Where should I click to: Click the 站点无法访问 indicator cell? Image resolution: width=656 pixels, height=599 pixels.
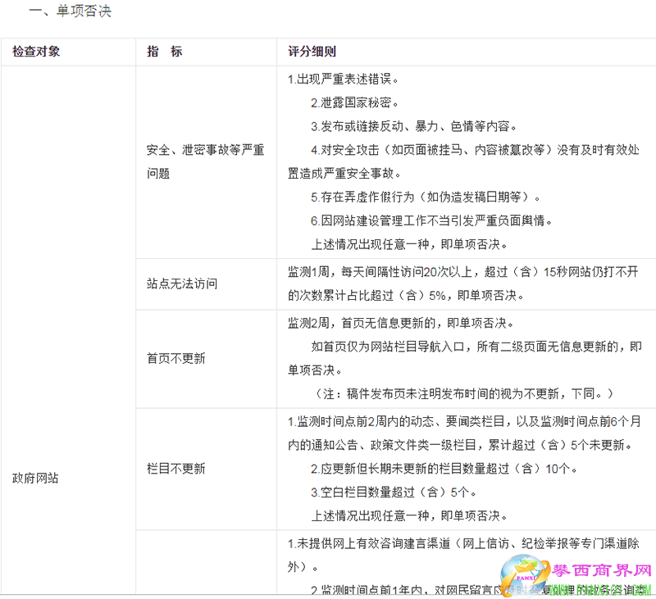click(x=182, y=284)
